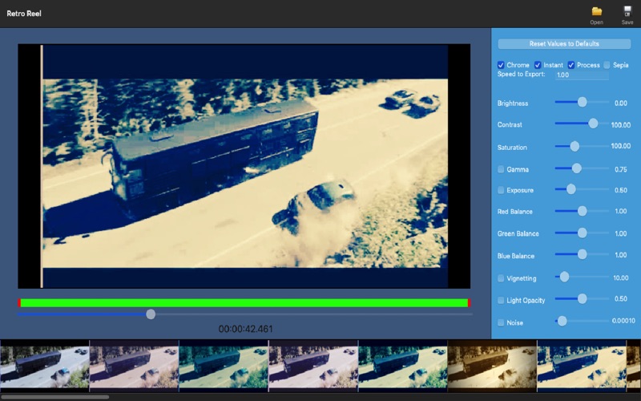This screenshot has width=641, height=401.
Task: Click the Gamma value 0.75
Action: [620, 169]
